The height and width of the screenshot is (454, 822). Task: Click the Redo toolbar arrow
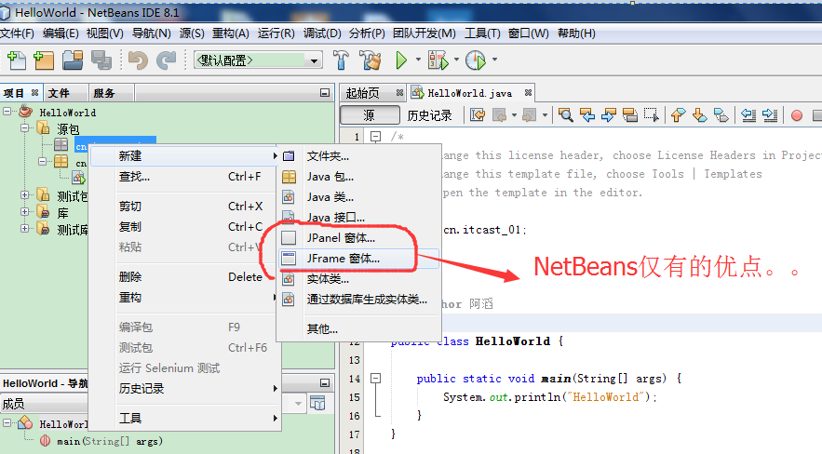[167, 60]
